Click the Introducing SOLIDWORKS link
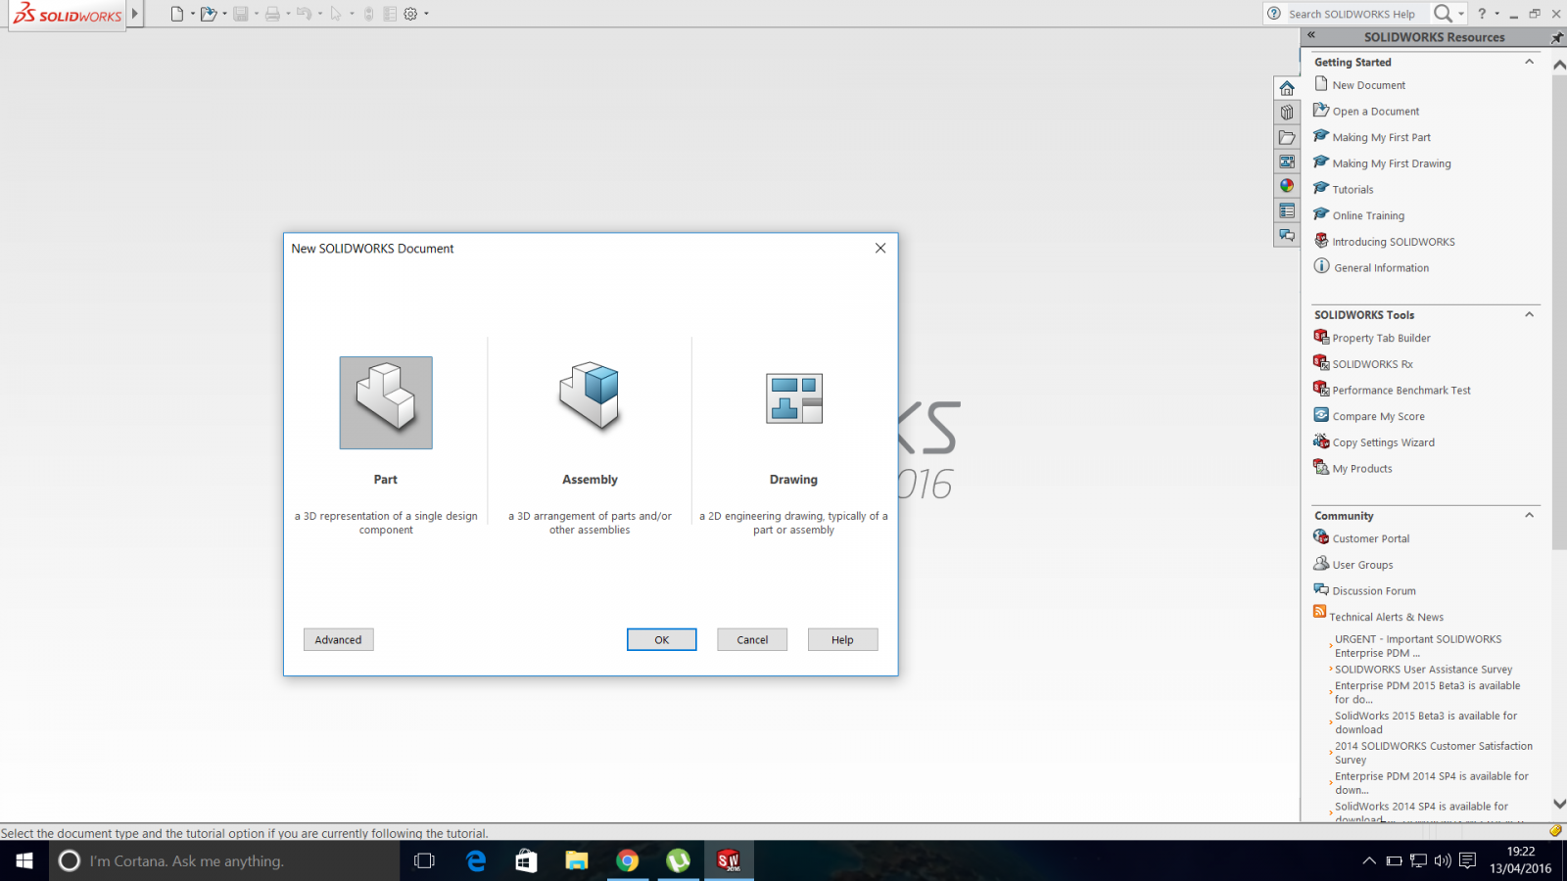 click(1394, 242)
